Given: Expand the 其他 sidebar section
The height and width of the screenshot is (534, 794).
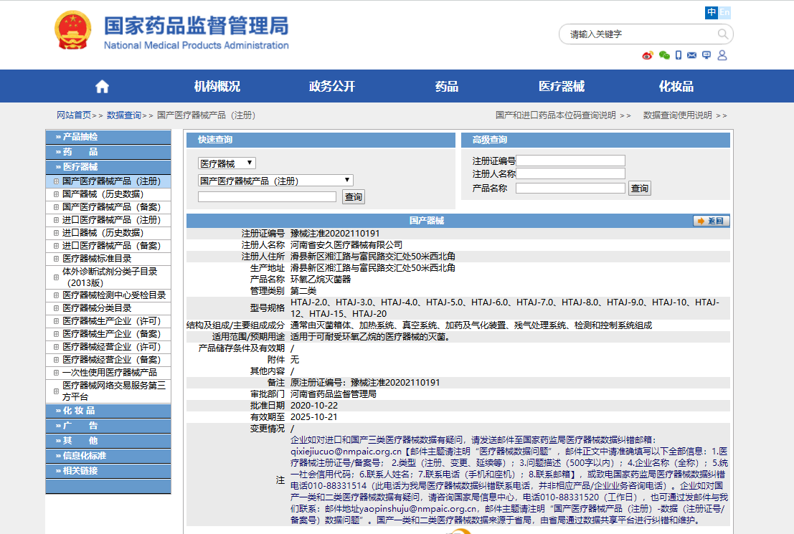Looking at the screenshot, I should tap(108, 441).
